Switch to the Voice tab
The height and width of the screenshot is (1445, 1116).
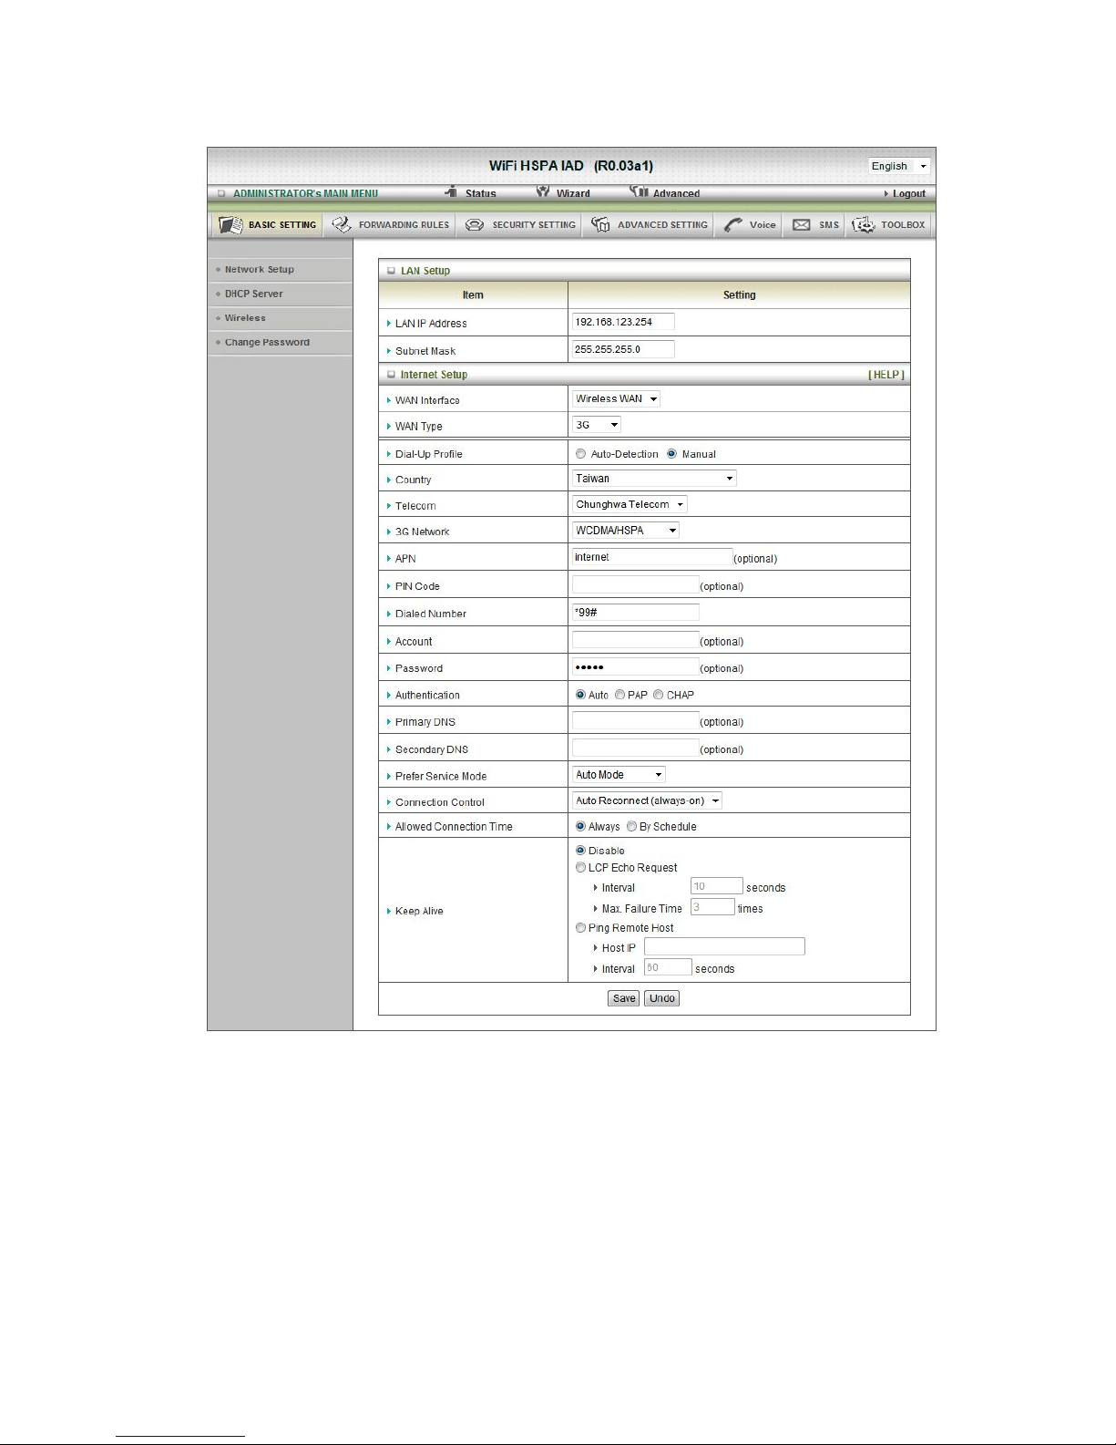coord(750,224)
